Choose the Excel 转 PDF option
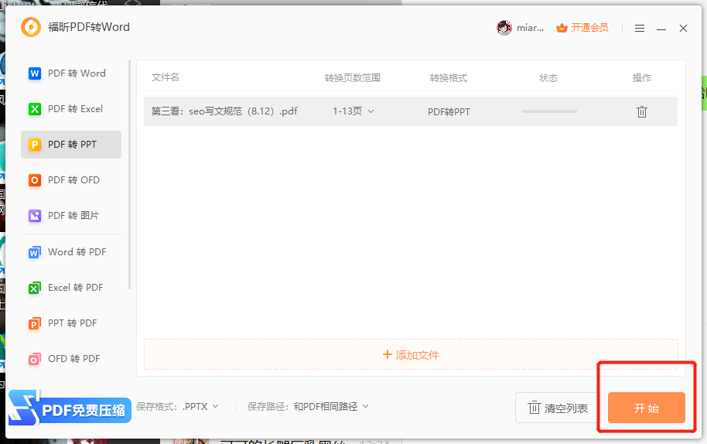The height and width of the screenshot is (444, 707). tap(71, 288)
